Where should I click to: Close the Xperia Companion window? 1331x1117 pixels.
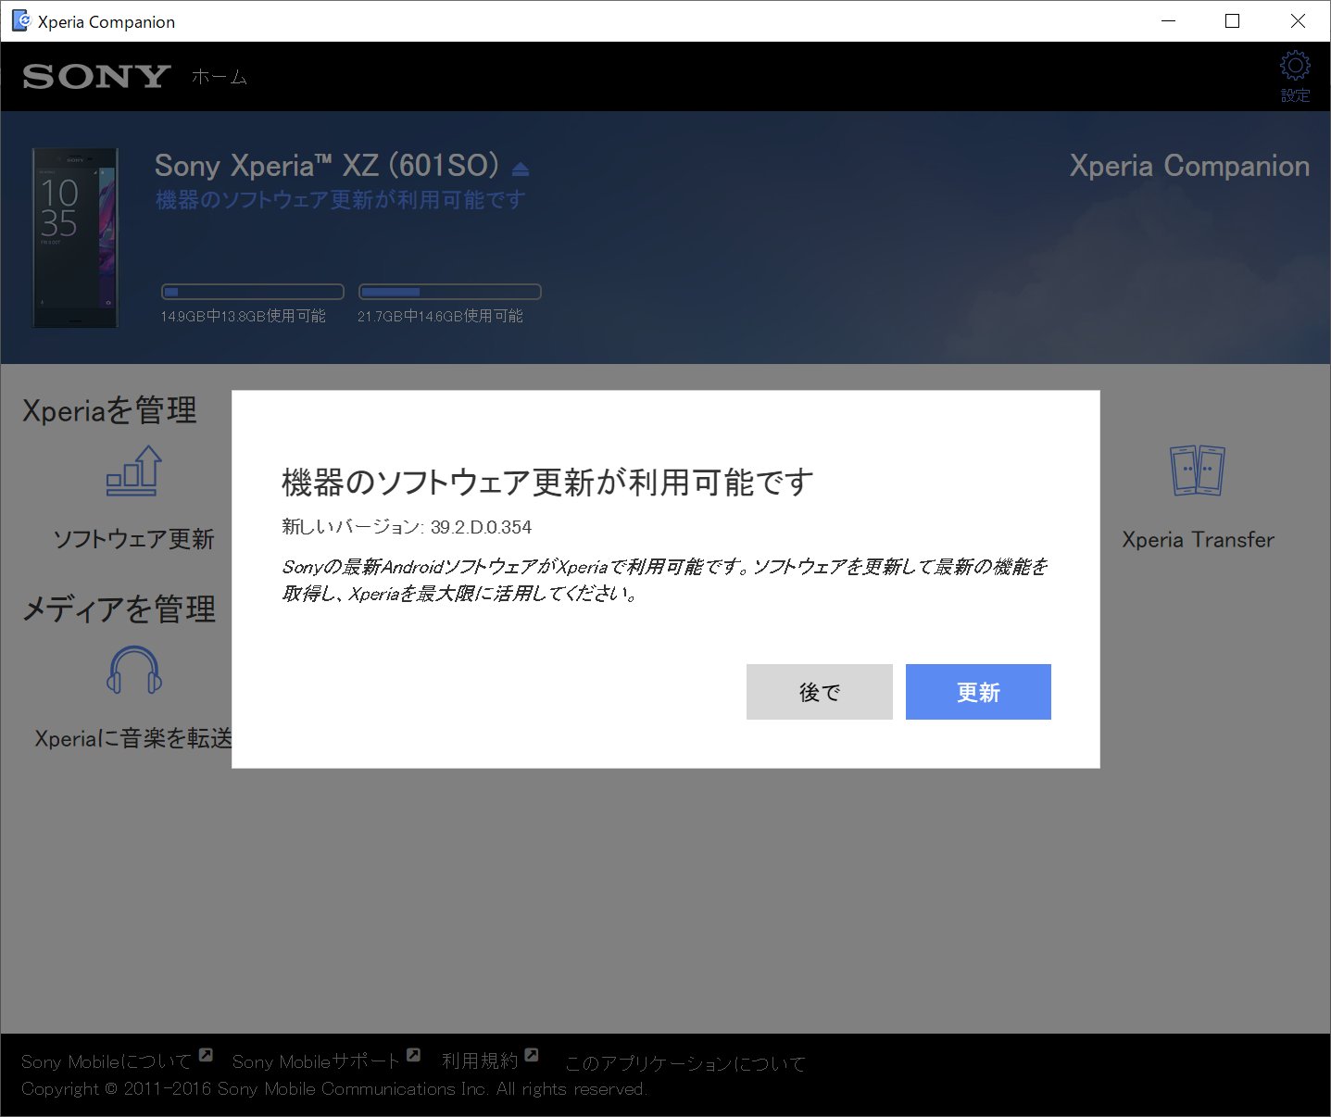coord(1298,20)
